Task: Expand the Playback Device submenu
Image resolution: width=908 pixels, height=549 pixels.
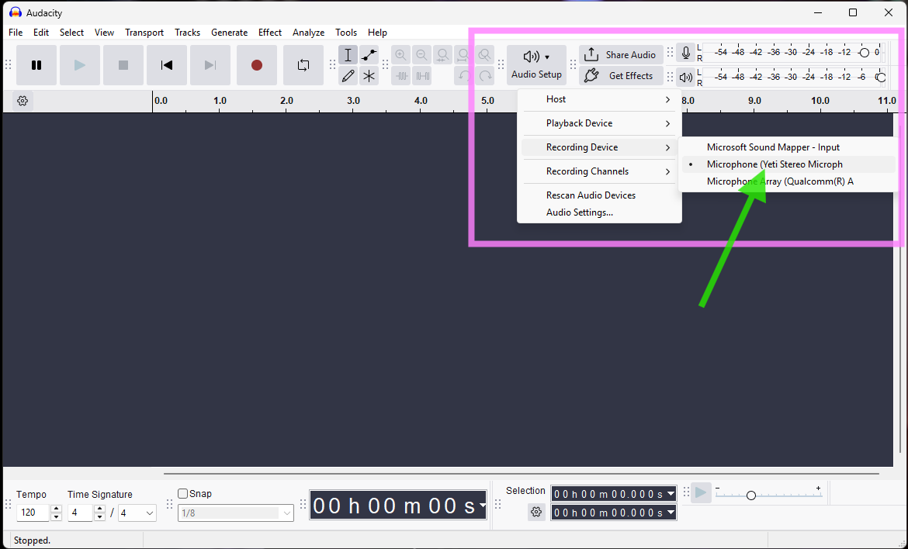Action: tap(598, 123)
